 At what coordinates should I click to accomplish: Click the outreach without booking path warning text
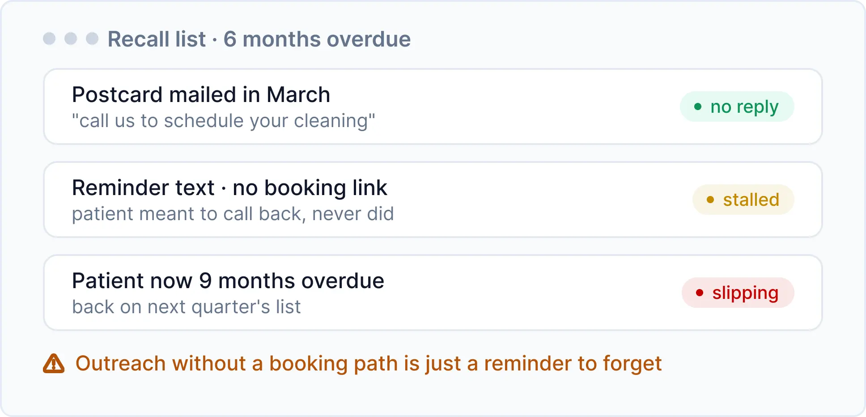369,363
